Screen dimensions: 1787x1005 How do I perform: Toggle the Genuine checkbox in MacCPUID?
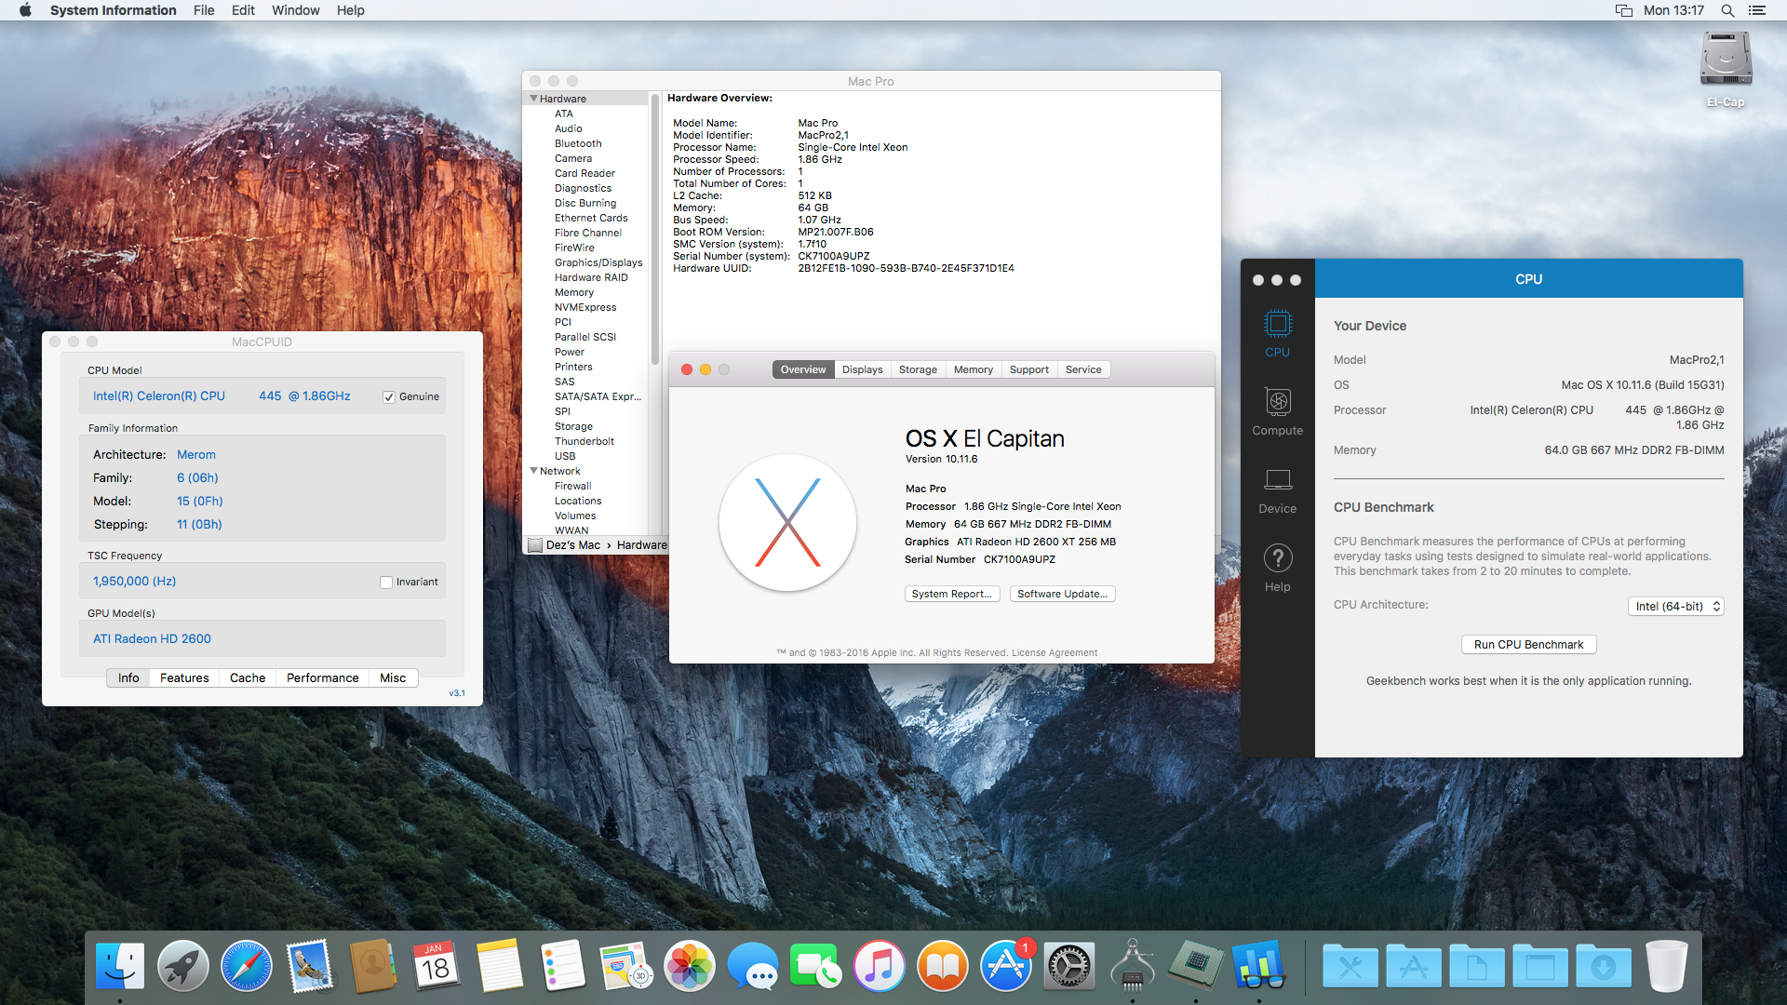point(389,397)
